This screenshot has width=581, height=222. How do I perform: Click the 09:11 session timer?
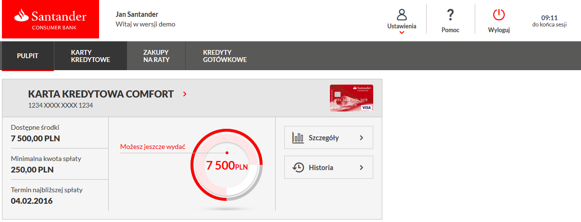549,17
